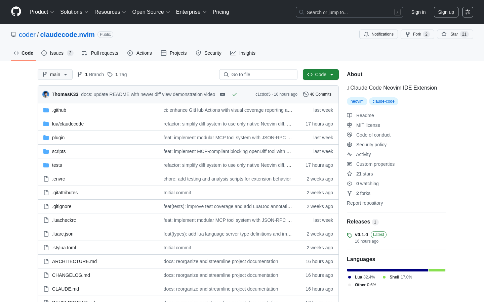Click the command palette icon in header
Image resolution: width=484 pixels, height=302 pixels.
[x=468, y=12]
